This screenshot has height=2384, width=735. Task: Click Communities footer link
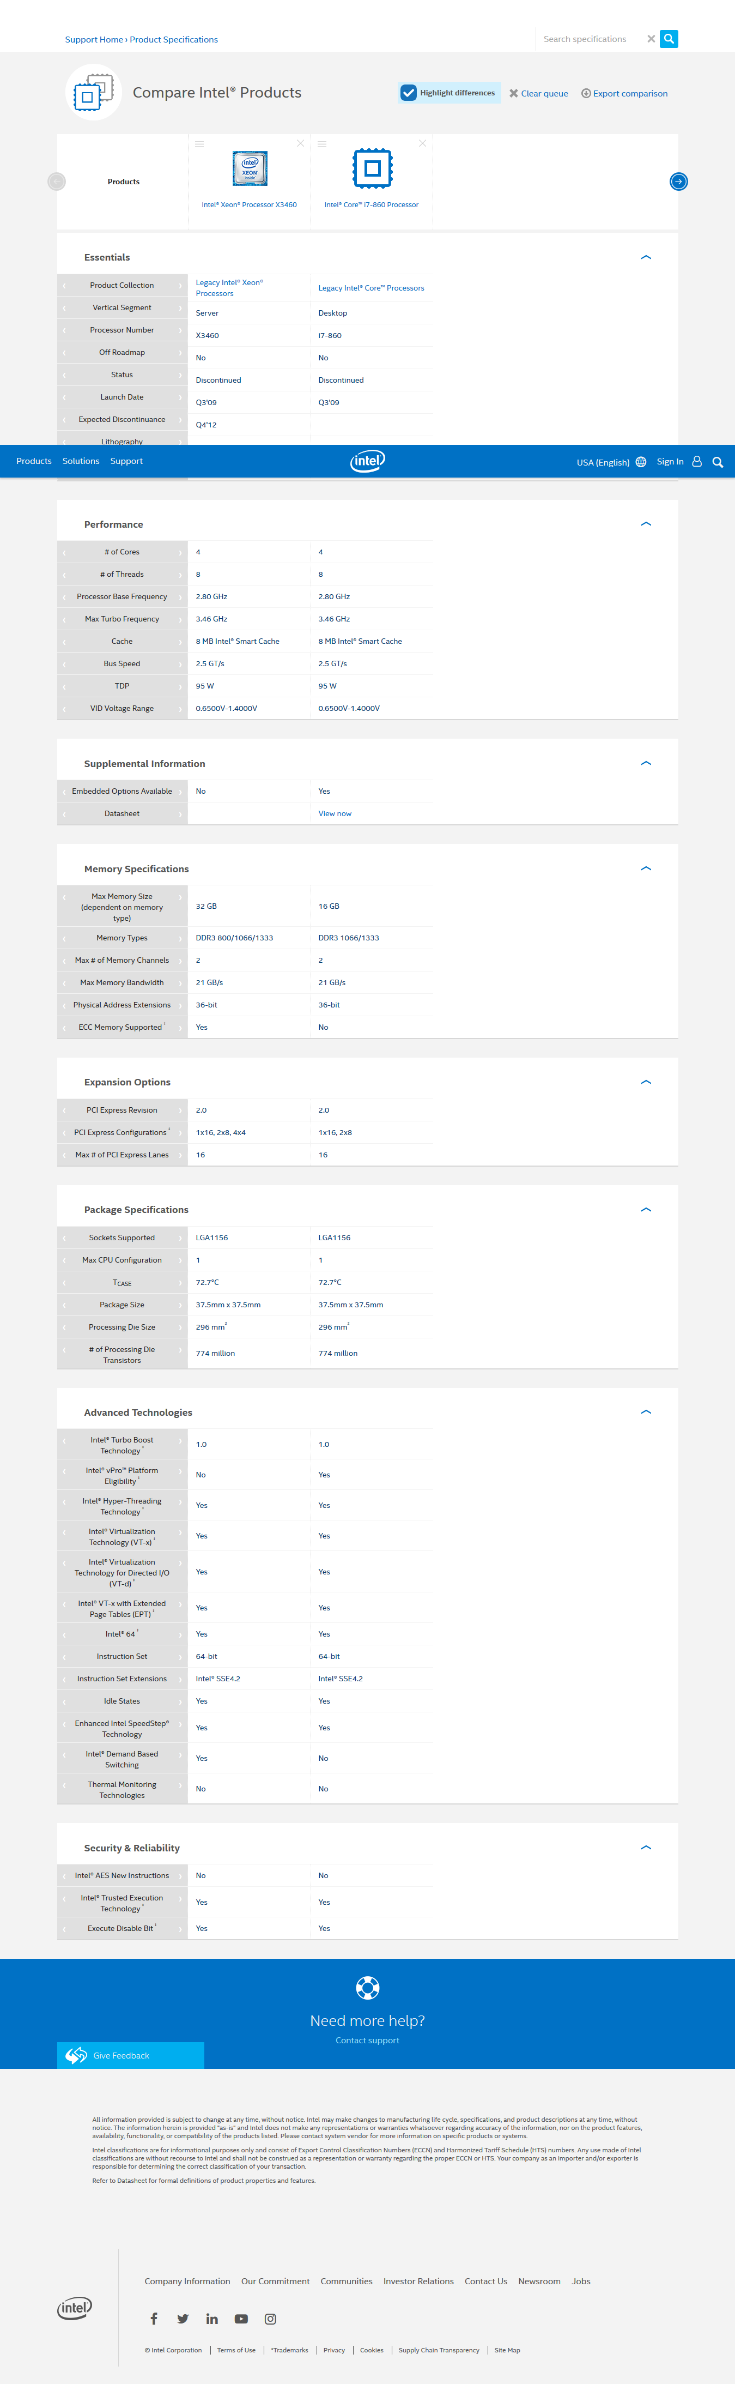tap(347, 2282)
